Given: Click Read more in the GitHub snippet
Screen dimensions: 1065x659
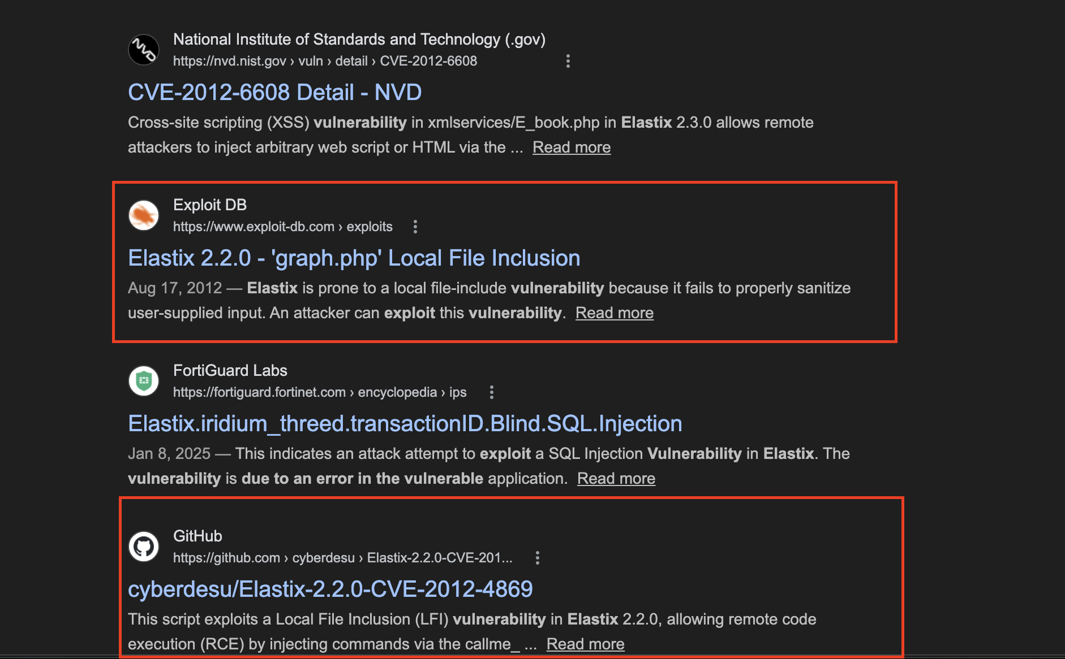Looking at the screenshot, I should coord(585,644).
